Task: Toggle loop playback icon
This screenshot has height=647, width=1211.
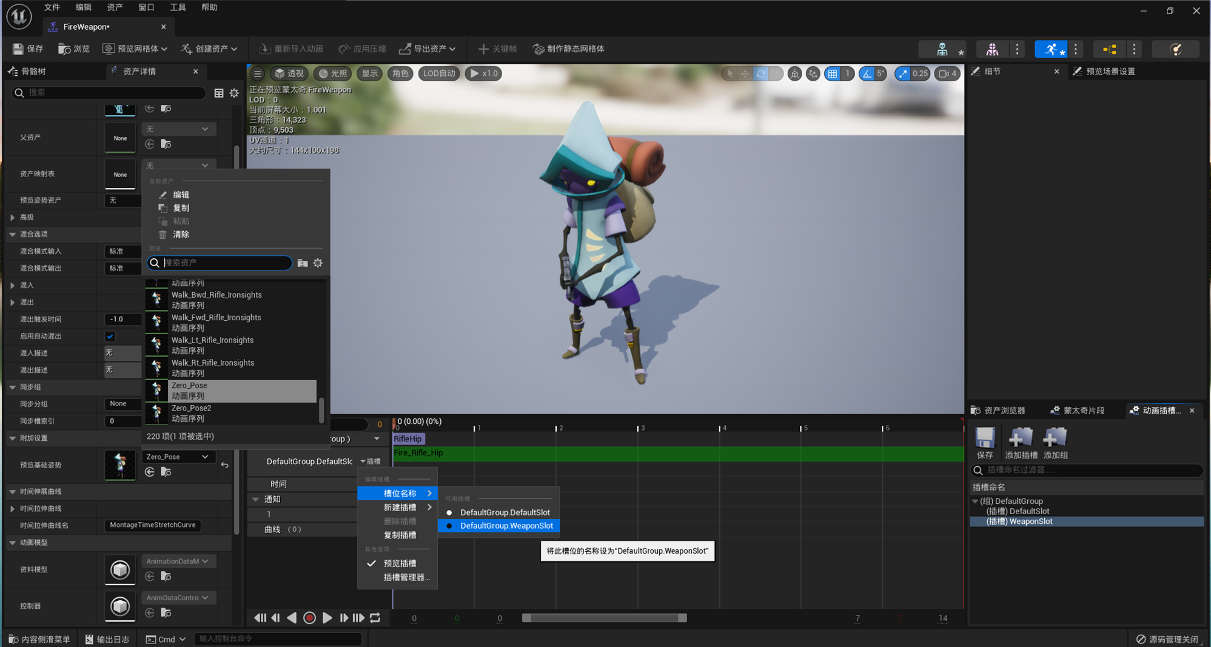Action: click(x=375, y=618)
